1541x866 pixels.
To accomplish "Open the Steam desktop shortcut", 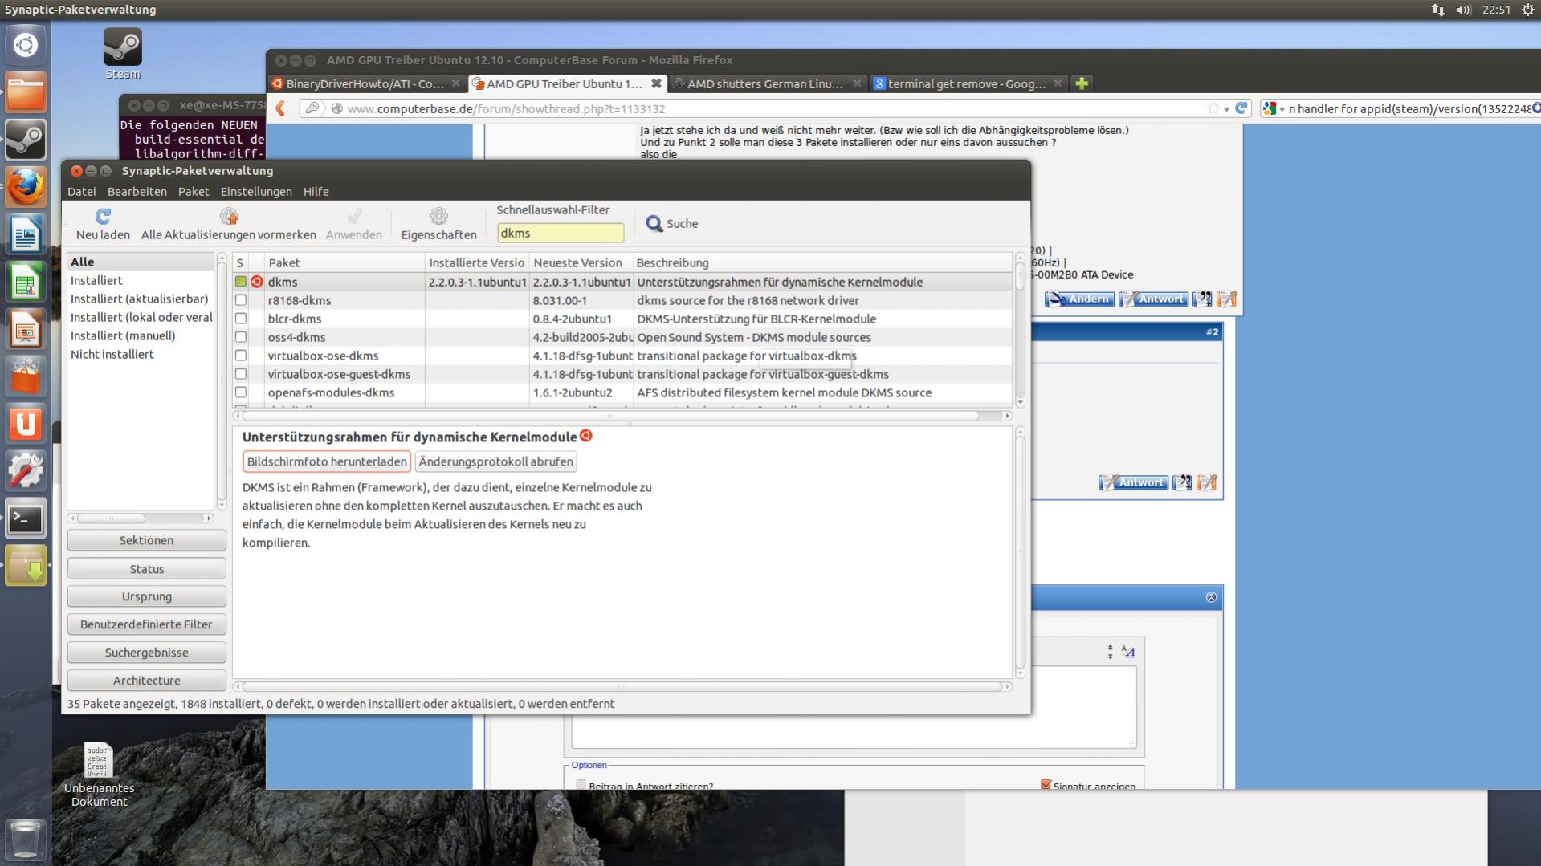I will [123, 54].
